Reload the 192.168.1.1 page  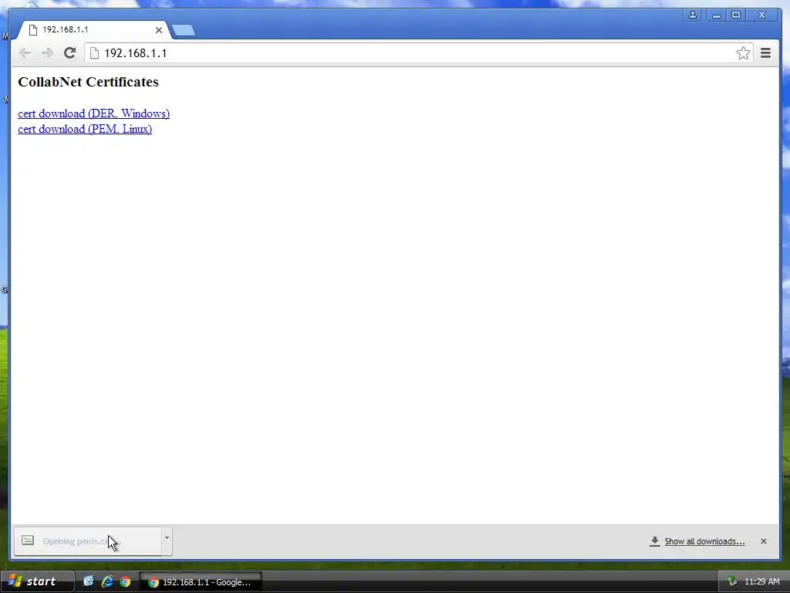(69, 53)
